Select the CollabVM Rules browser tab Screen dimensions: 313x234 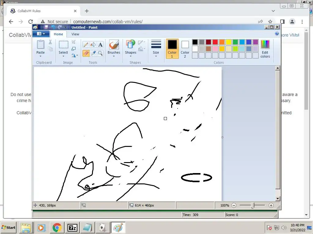(x=43, y=11)
